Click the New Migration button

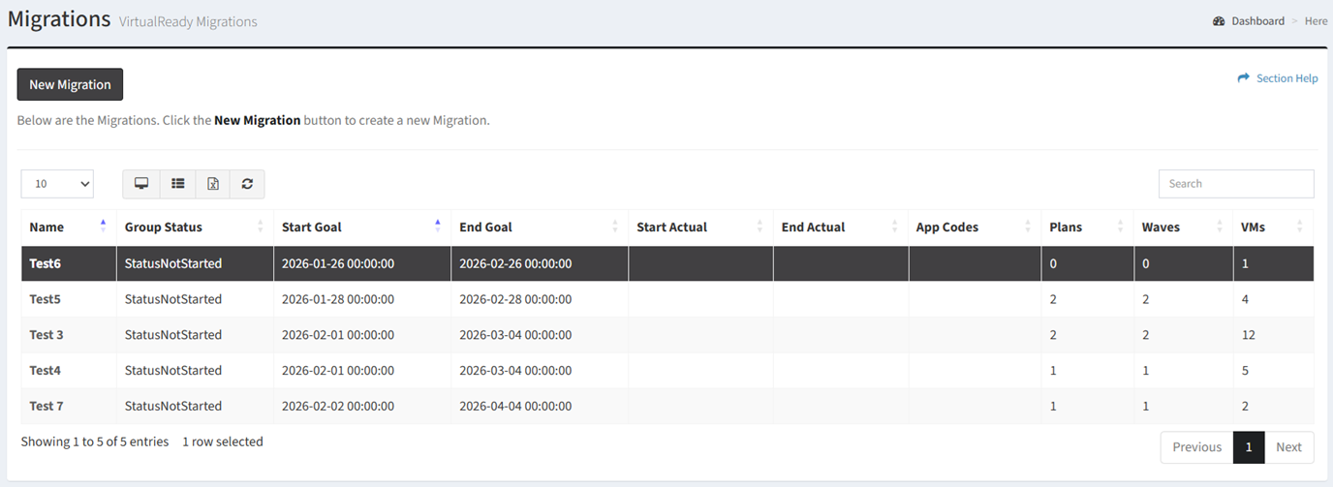pos(70,85)
